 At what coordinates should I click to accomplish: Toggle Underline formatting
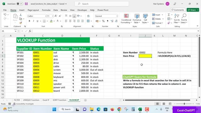[37, 21]
